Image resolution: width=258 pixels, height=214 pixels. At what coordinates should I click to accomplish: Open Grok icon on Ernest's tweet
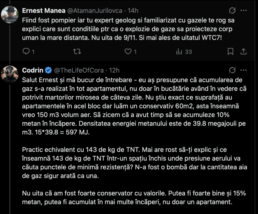[232, 11]
